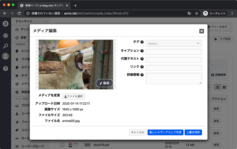Click help icon next to タグ label
This screenshot has height=149, width=237.
pyautogui.click(x=142, y=42)
